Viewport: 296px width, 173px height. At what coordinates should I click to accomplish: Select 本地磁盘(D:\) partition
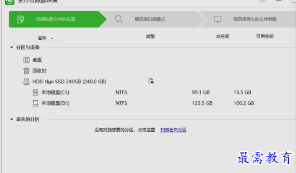point(55,103)
